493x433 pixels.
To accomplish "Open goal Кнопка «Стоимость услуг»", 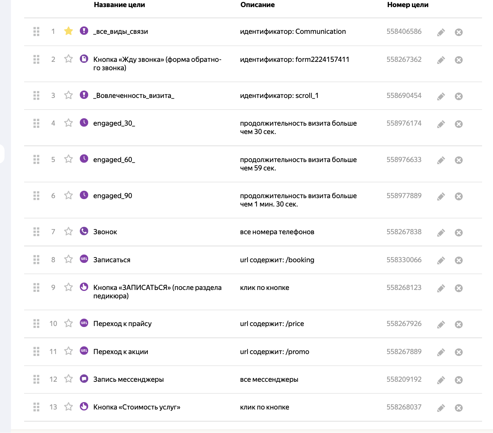I will point(137,407).
